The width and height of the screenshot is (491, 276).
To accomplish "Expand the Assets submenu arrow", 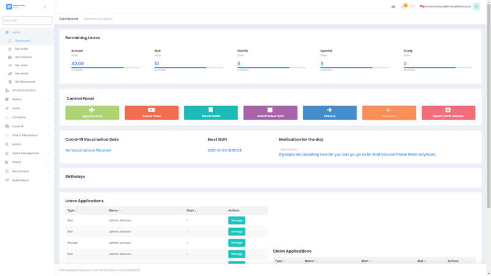I will 48,144.
